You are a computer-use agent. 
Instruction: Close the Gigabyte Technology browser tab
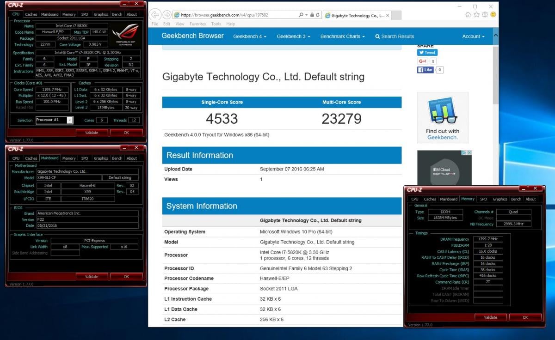pyautogui.click(x=388, y=15)
